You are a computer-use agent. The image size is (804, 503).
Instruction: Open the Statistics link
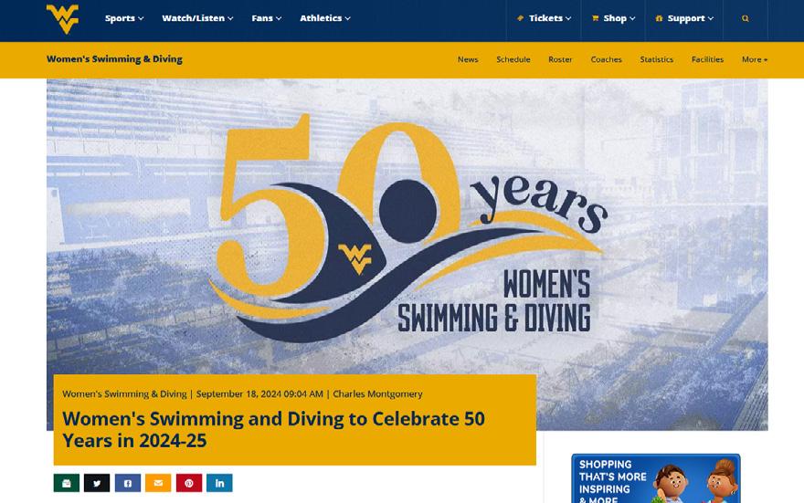[x=656, y=59]
